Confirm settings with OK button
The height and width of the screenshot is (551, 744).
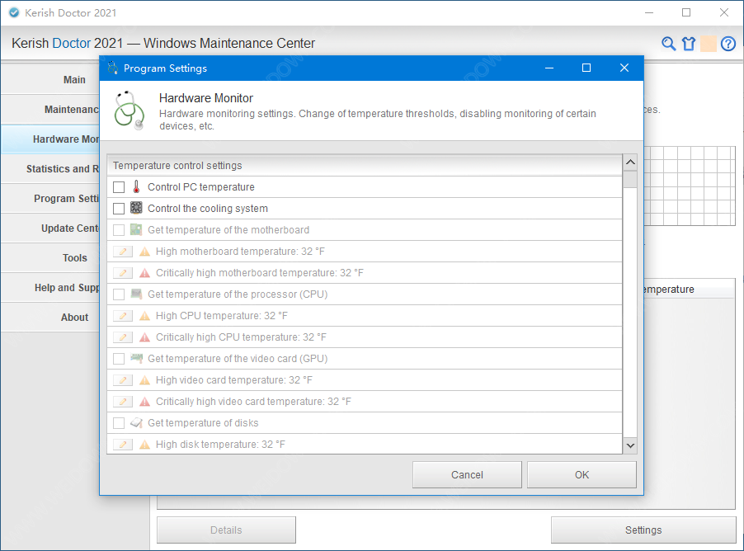tap(582, 474)
